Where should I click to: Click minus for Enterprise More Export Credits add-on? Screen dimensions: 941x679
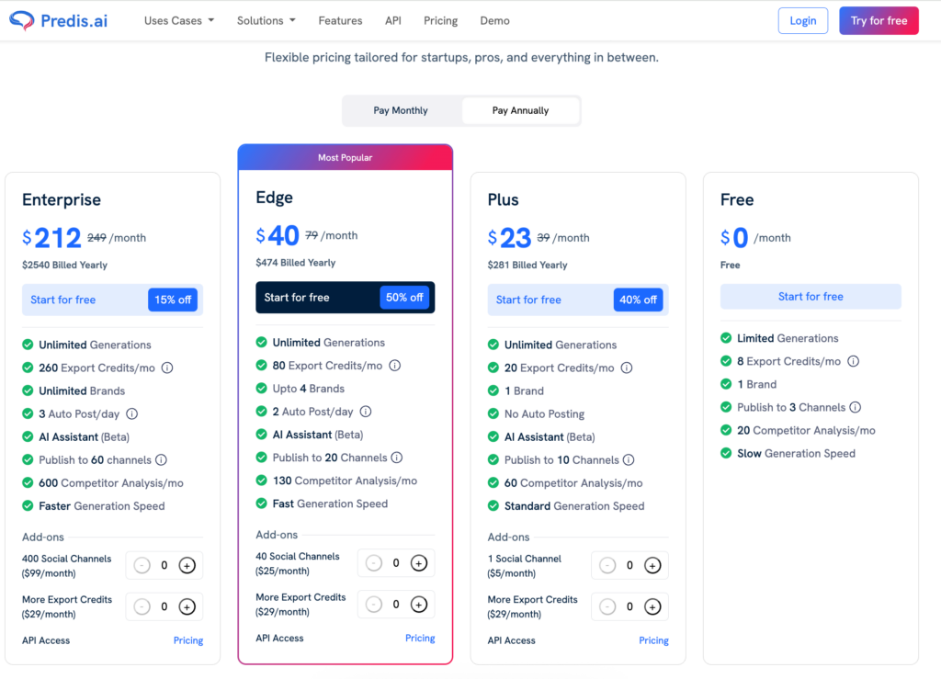142,606
